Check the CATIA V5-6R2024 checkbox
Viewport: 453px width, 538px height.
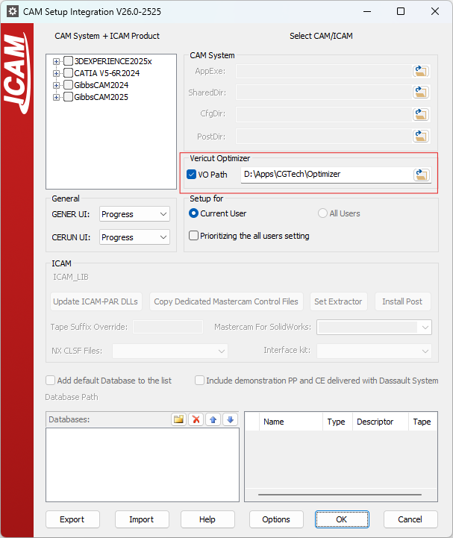69,73
